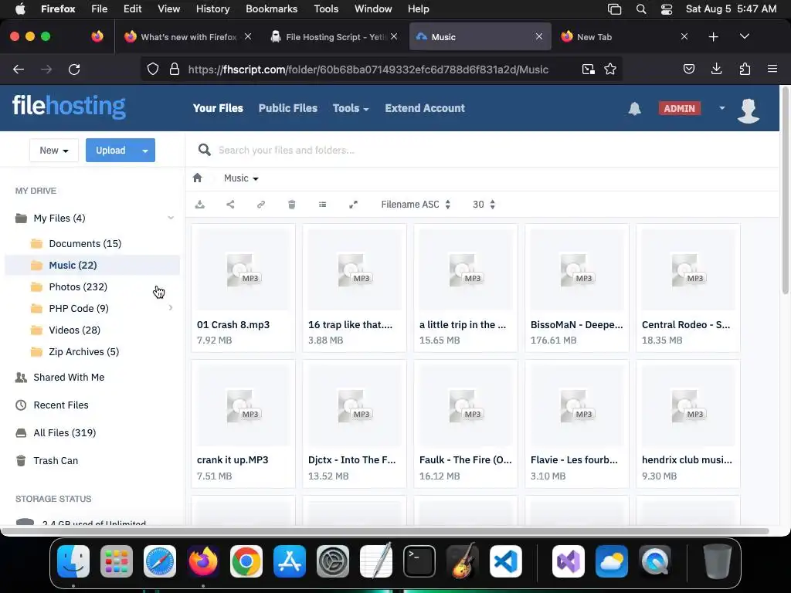
Task: Open the Upload dropdown arrow
Action: point(145,151)
